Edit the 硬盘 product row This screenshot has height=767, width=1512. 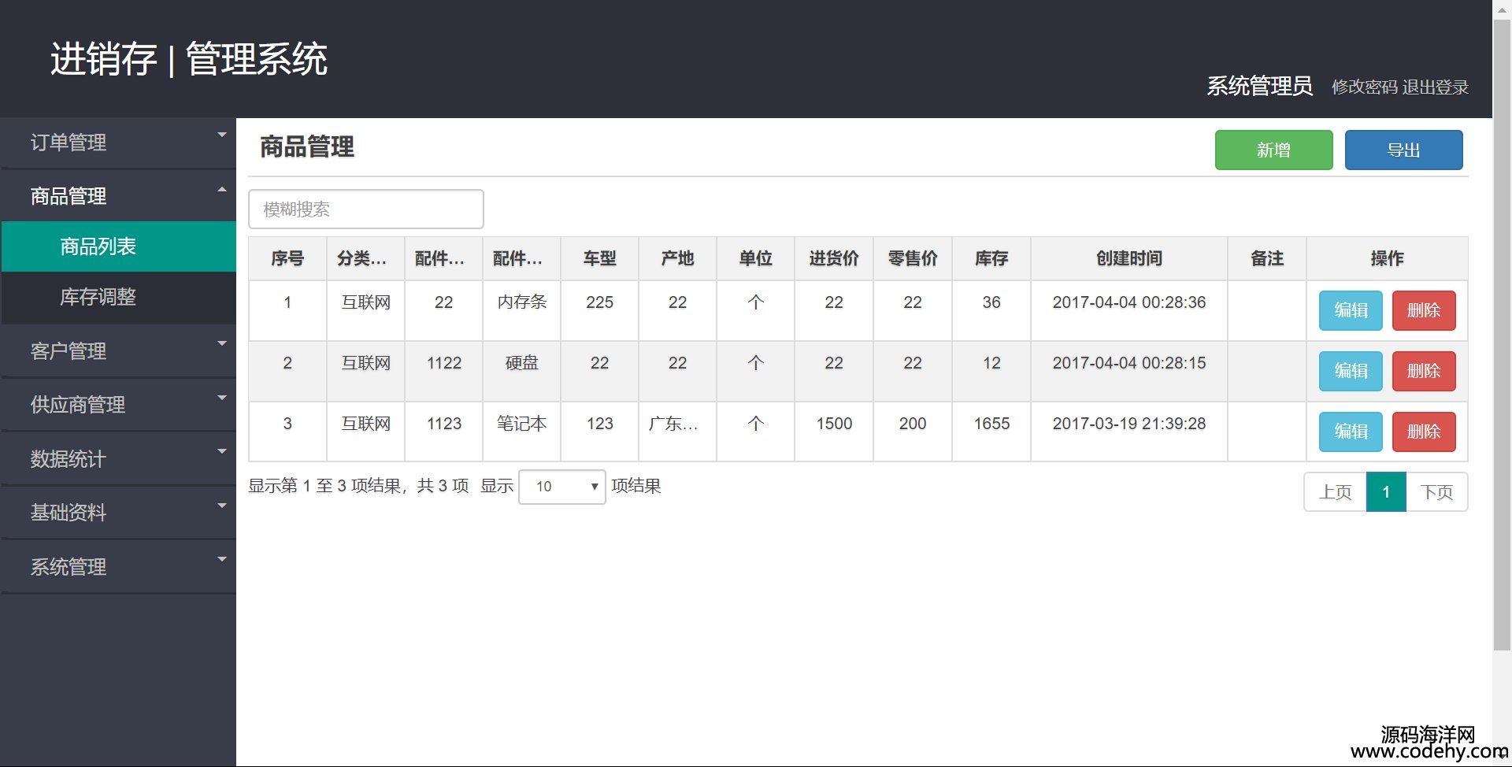[x=1351, y=371]
